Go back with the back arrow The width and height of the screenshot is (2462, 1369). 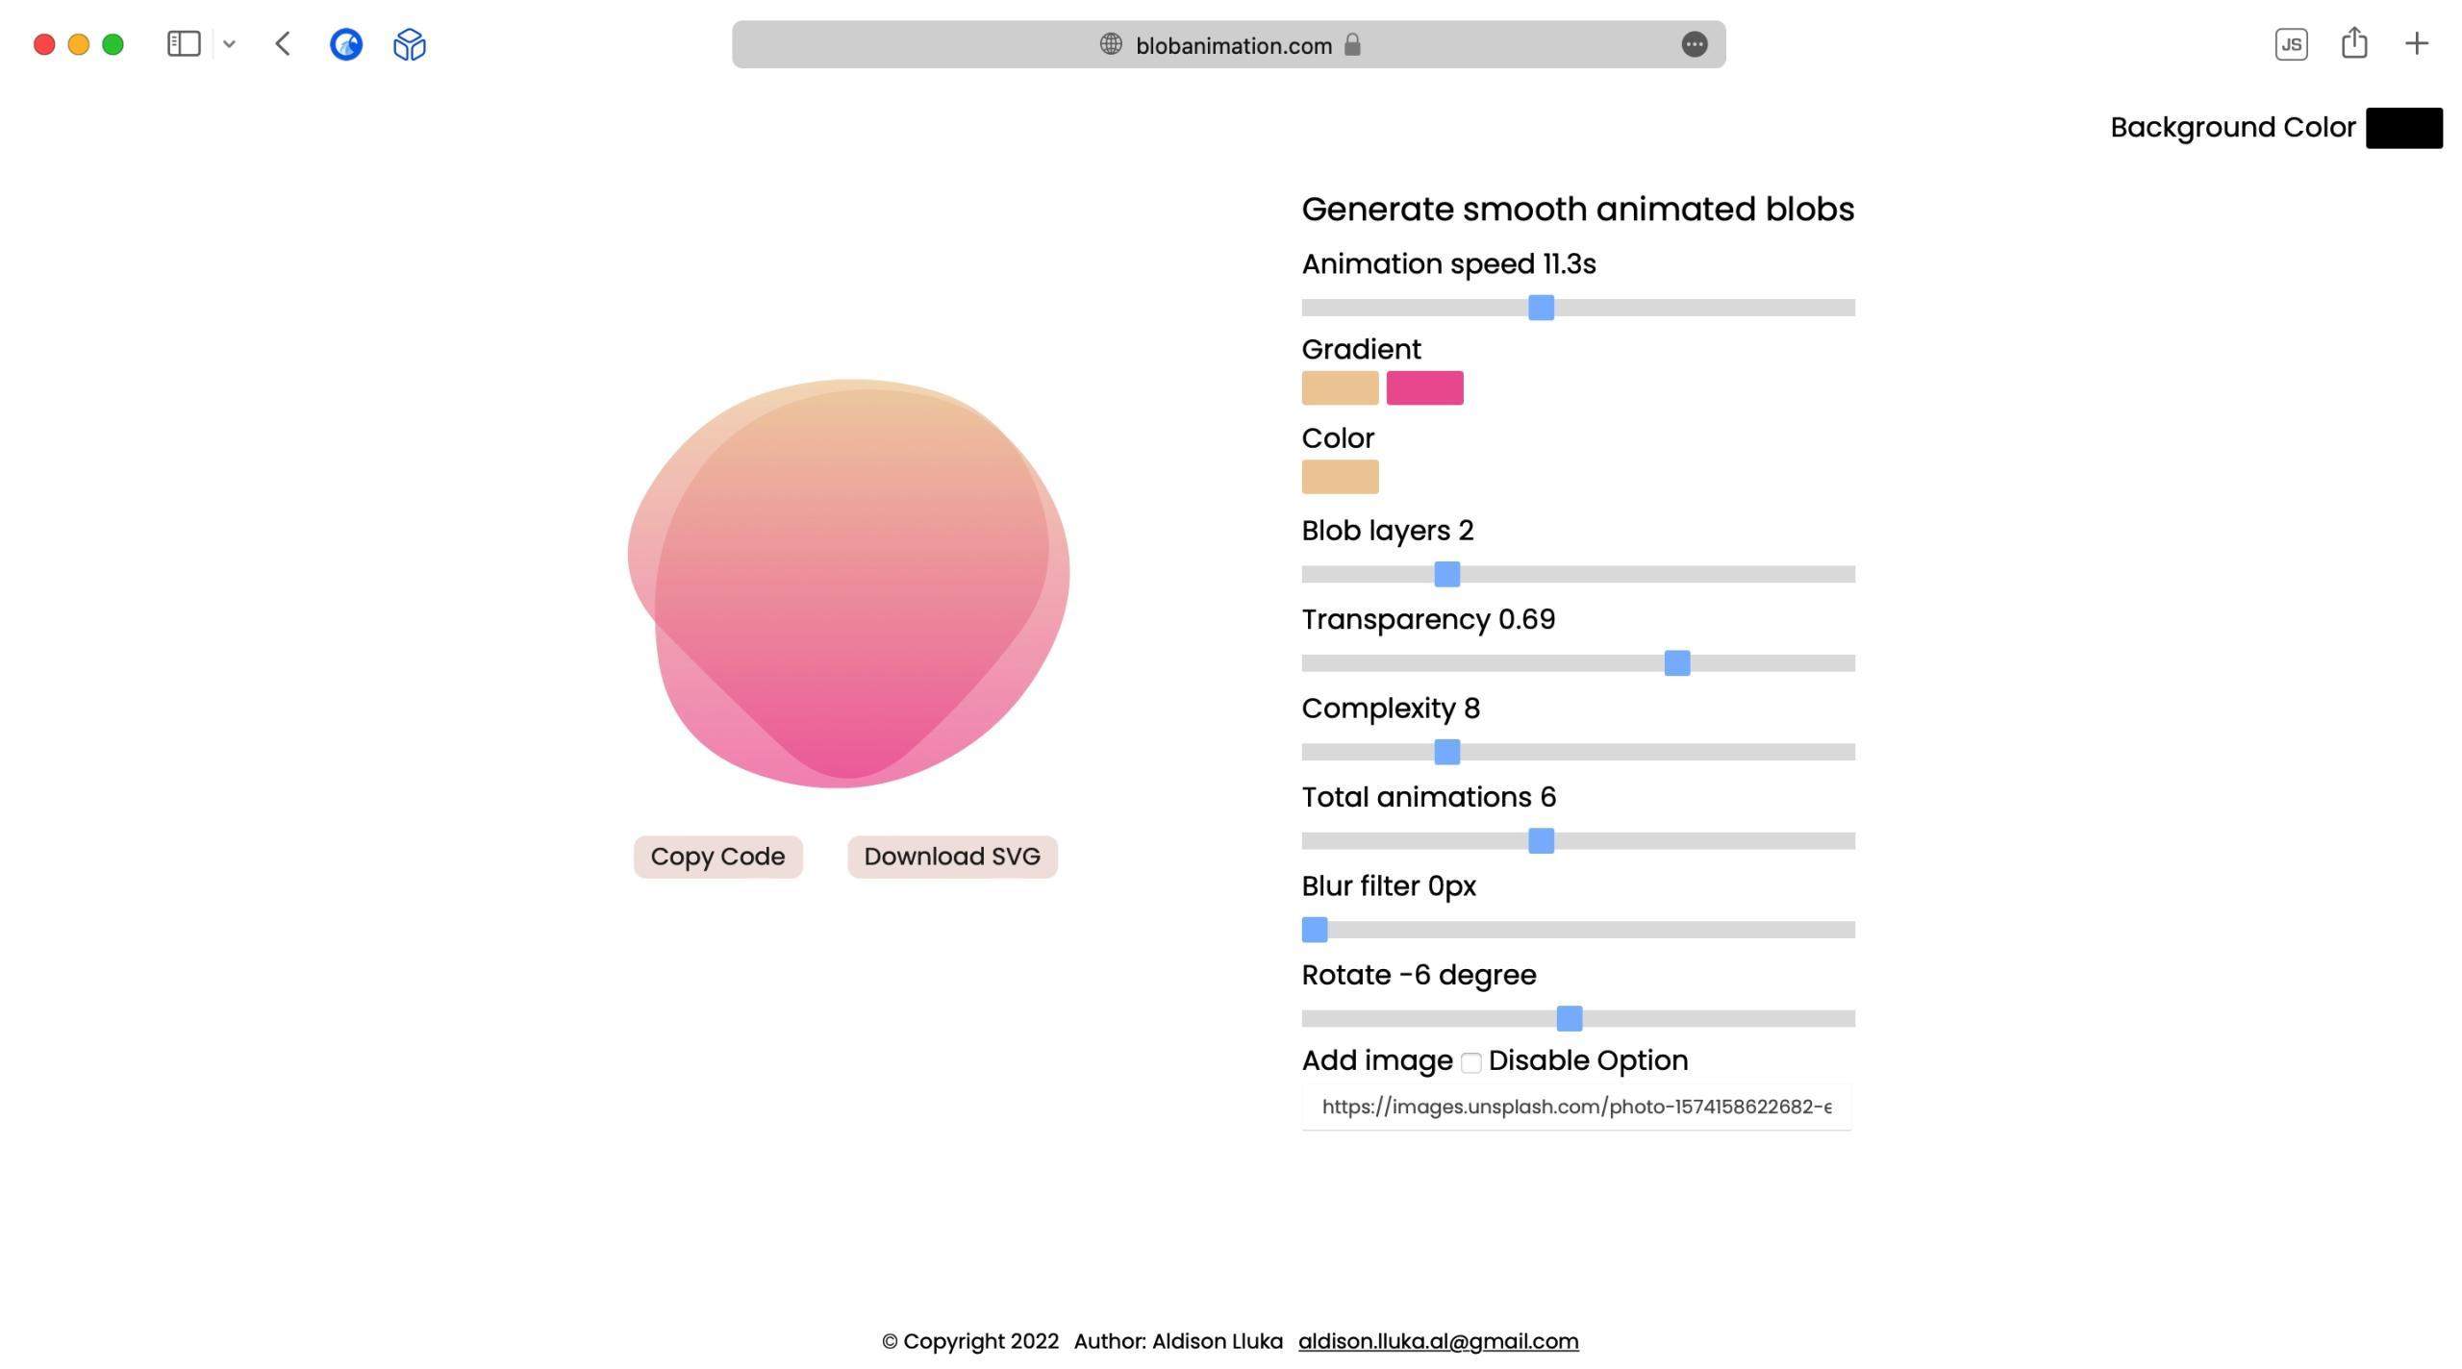click(283, 44)
